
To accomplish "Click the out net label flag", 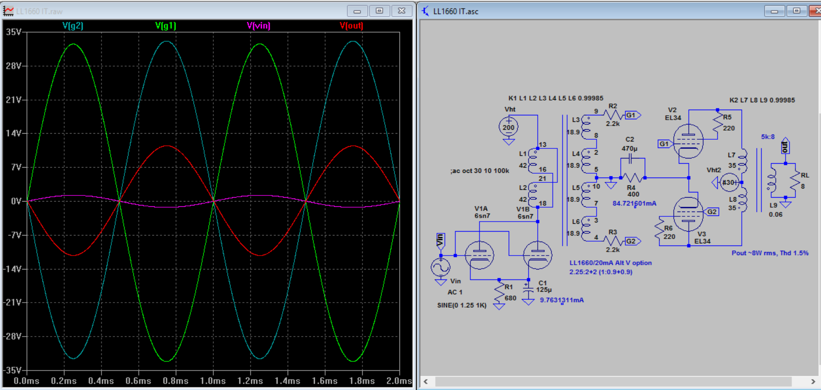I will [x=785, y=147].
